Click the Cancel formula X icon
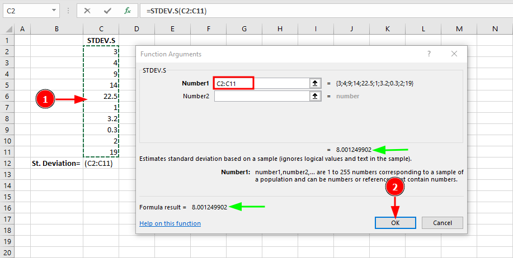 tap(88, 11)
